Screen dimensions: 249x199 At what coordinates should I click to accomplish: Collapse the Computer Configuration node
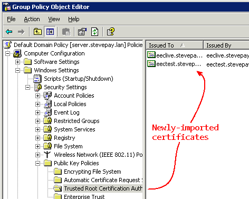(7, 53)
